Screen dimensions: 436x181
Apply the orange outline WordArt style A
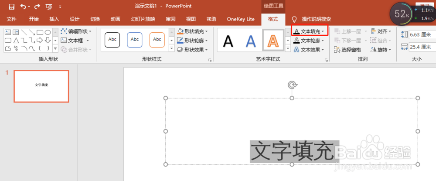click(x=273, y=40)
